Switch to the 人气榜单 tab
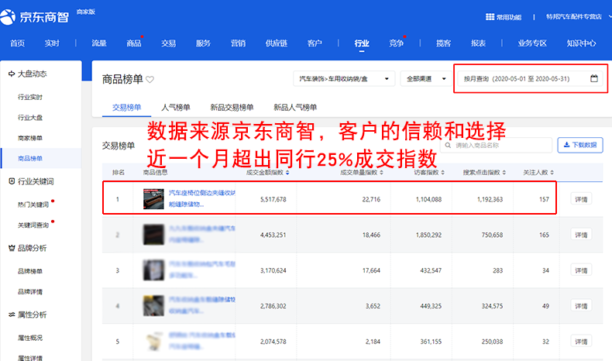 point(176,107)
